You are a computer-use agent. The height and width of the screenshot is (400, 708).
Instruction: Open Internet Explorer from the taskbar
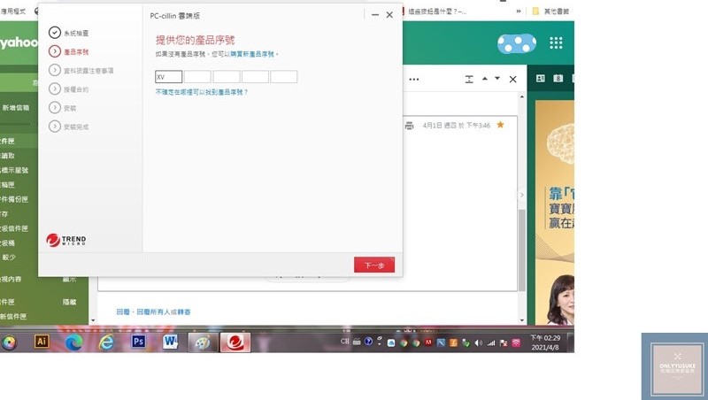pos(106,342)
